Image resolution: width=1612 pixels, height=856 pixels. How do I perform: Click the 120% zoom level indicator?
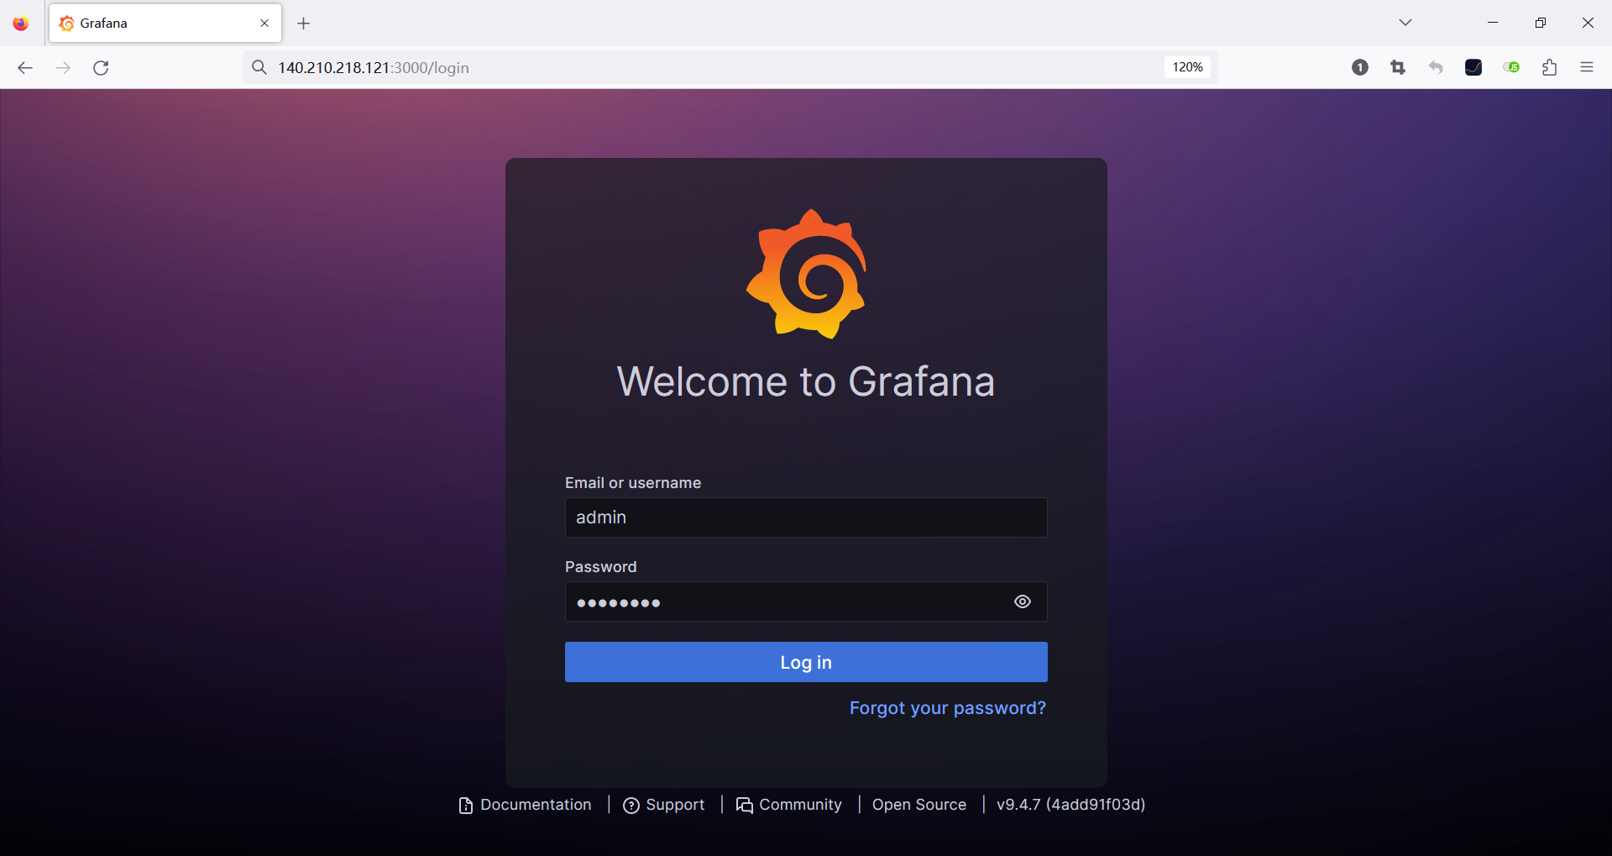1187,67
